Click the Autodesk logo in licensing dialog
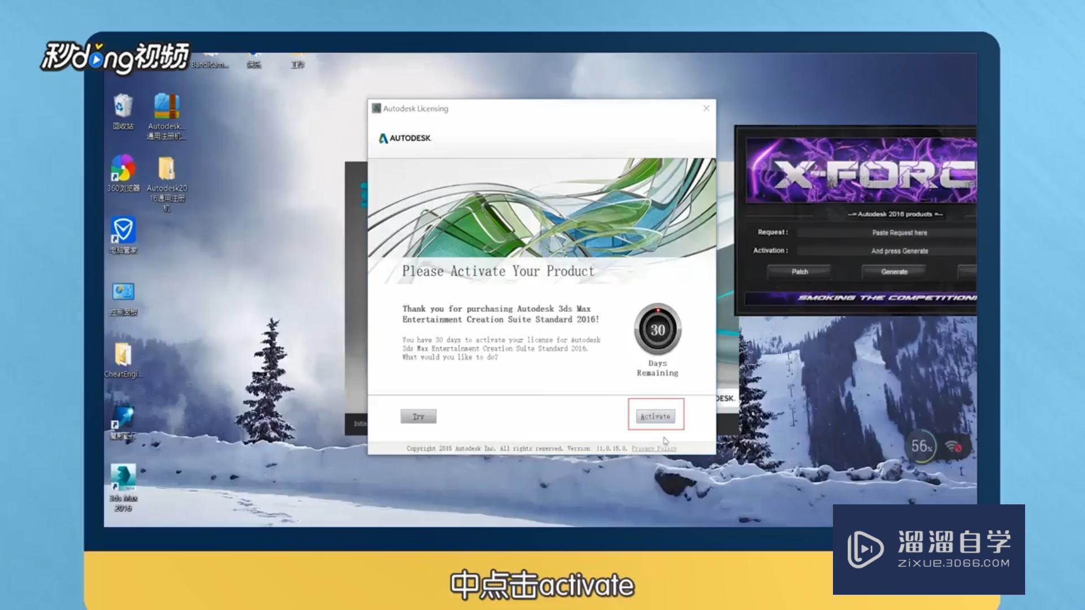The width and height of the screenshot is (1085, 610). (x=405, y=138)
